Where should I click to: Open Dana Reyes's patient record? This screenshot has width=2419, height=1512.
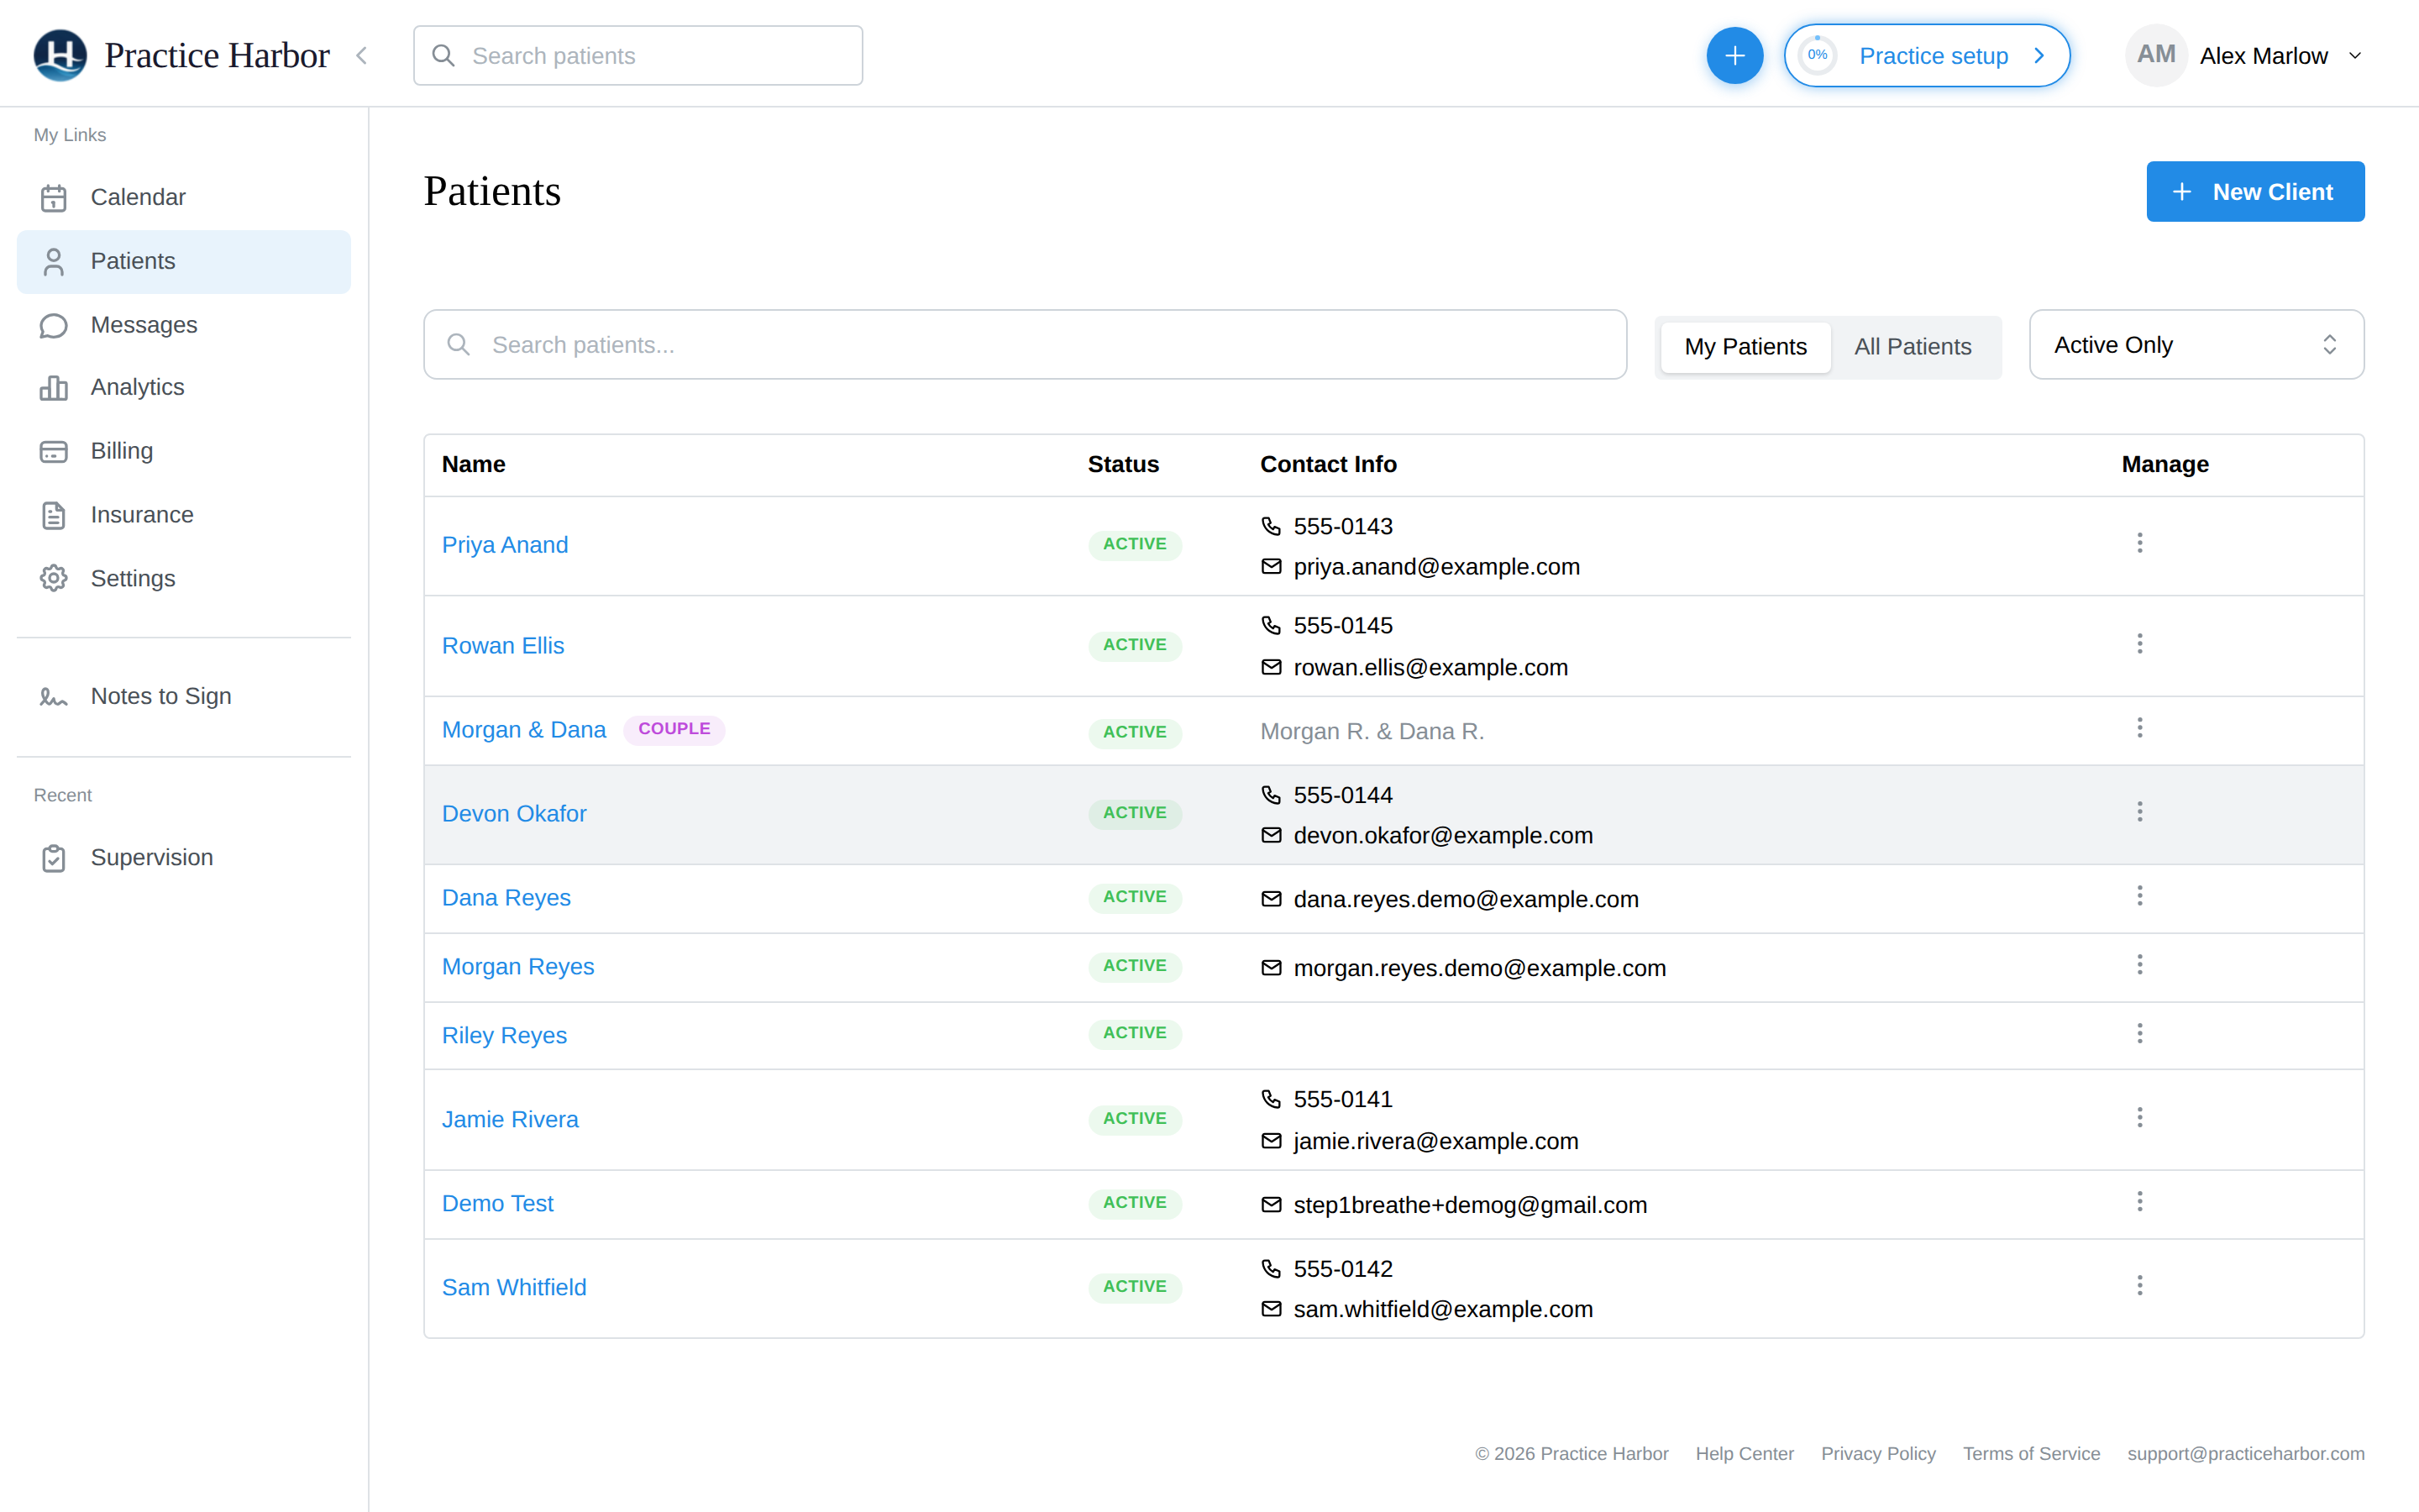[x=506, y=898]
